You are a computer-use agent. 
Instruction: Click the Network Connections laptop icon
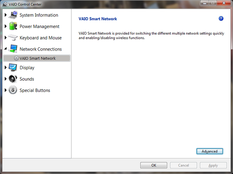13,49
